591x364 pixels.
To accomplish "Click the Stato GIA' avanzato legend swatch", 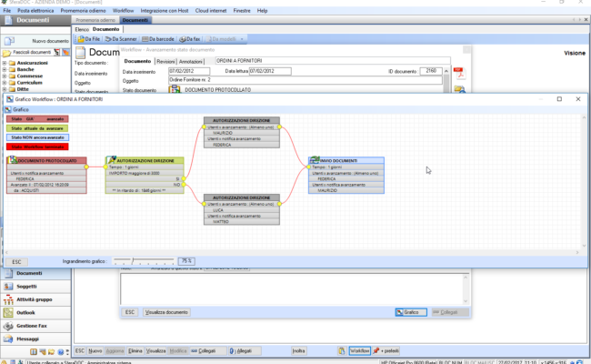I will (x=37, y=119).
